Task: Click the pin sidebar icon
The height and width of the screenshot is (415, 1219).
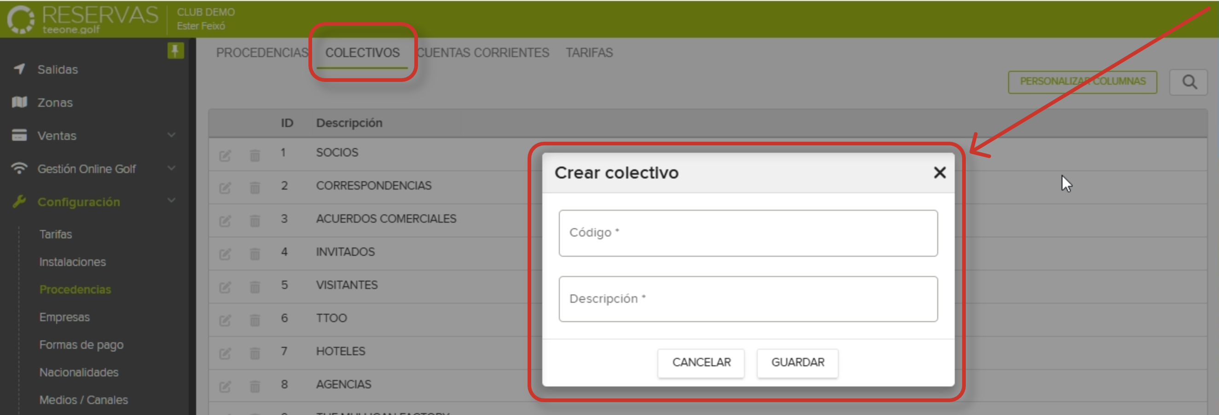Action: [175, 51]
